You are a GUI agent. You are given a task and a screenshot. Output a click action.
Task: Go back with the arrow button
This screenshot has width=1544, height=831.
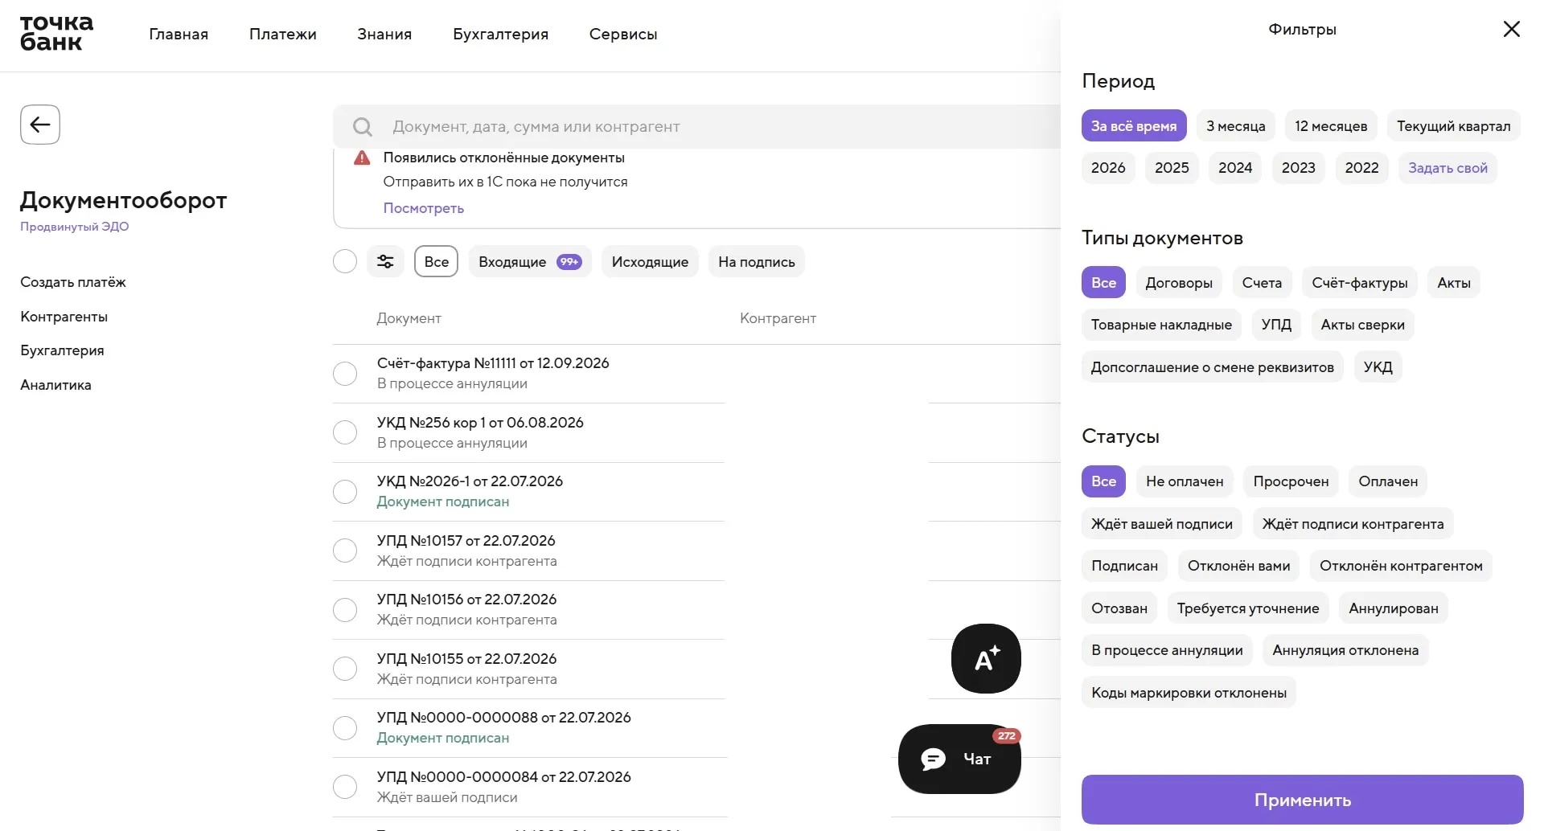coord(40,125)
